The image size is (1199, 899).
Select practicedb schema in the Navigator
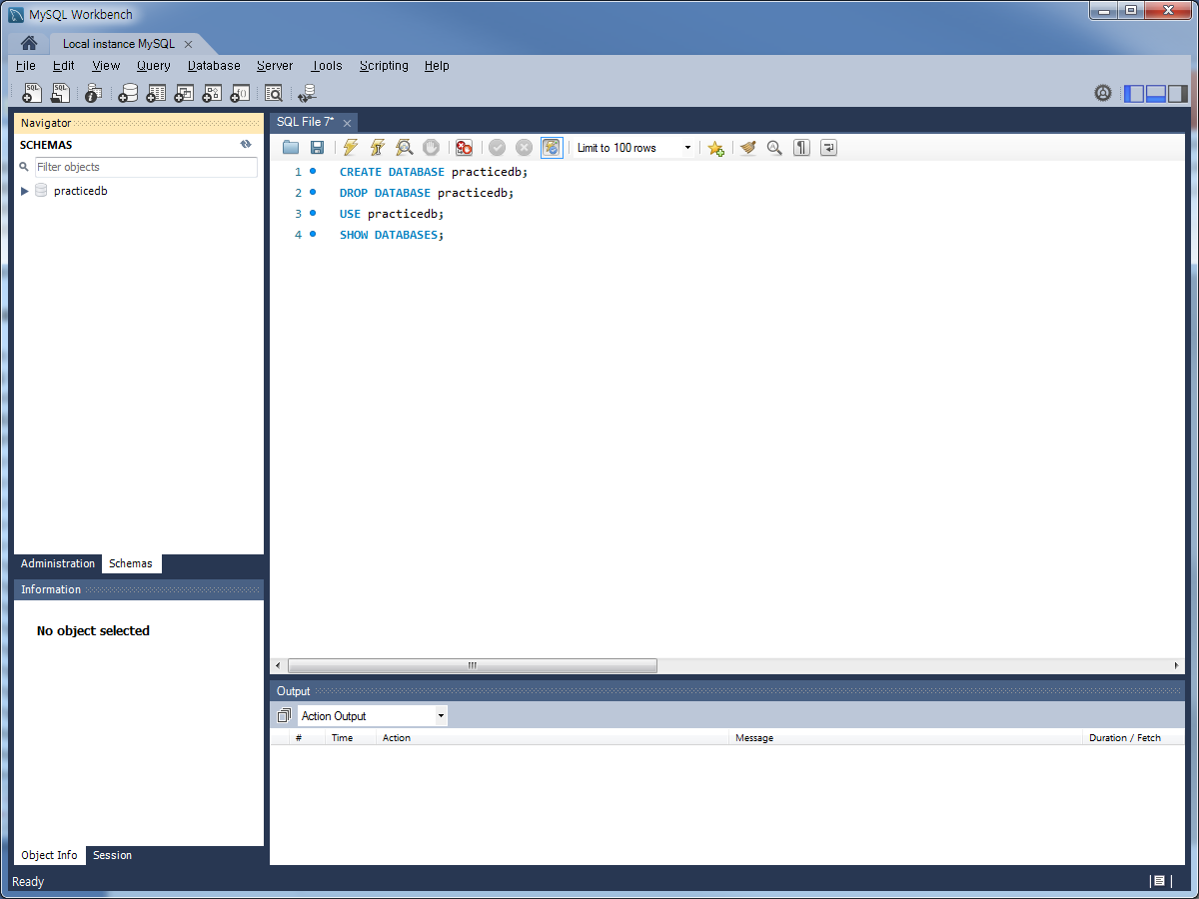[x=80, y=191]
